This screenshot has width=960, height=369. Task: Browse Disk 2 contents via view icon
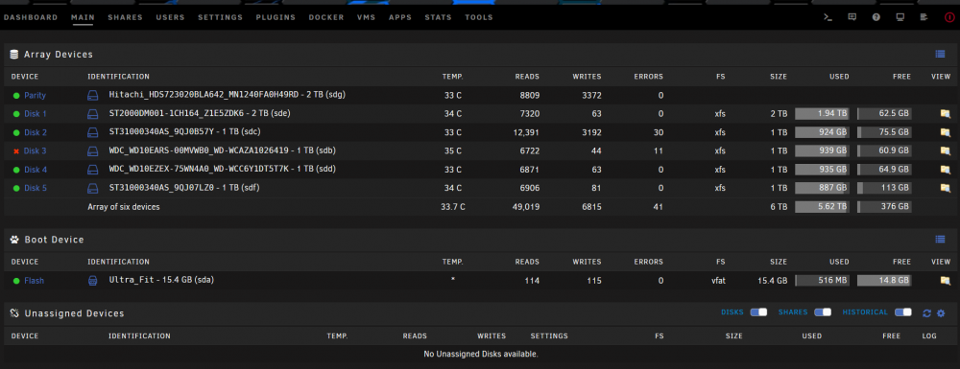tap(946, 132)
